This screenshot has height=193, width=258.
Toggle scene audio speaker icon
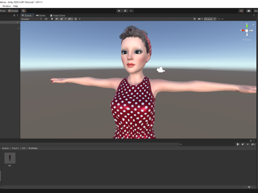tap(57, 19)
